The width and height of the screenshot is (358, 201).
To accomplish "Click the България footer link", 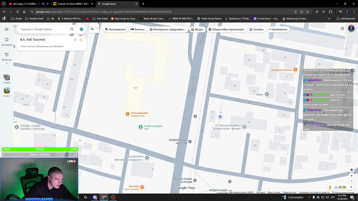I will click(x=260, y=192).
